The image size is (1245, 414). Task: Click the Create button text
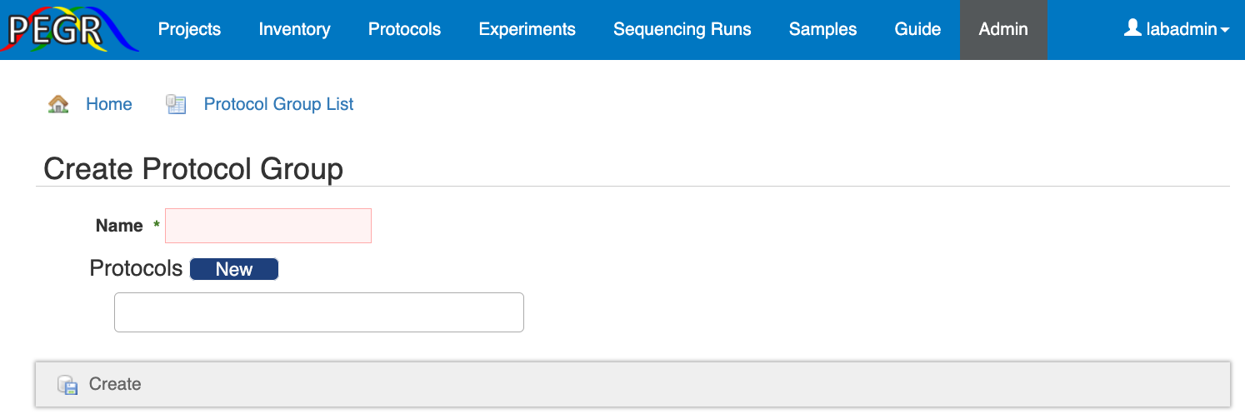click(x=115, y=384)
